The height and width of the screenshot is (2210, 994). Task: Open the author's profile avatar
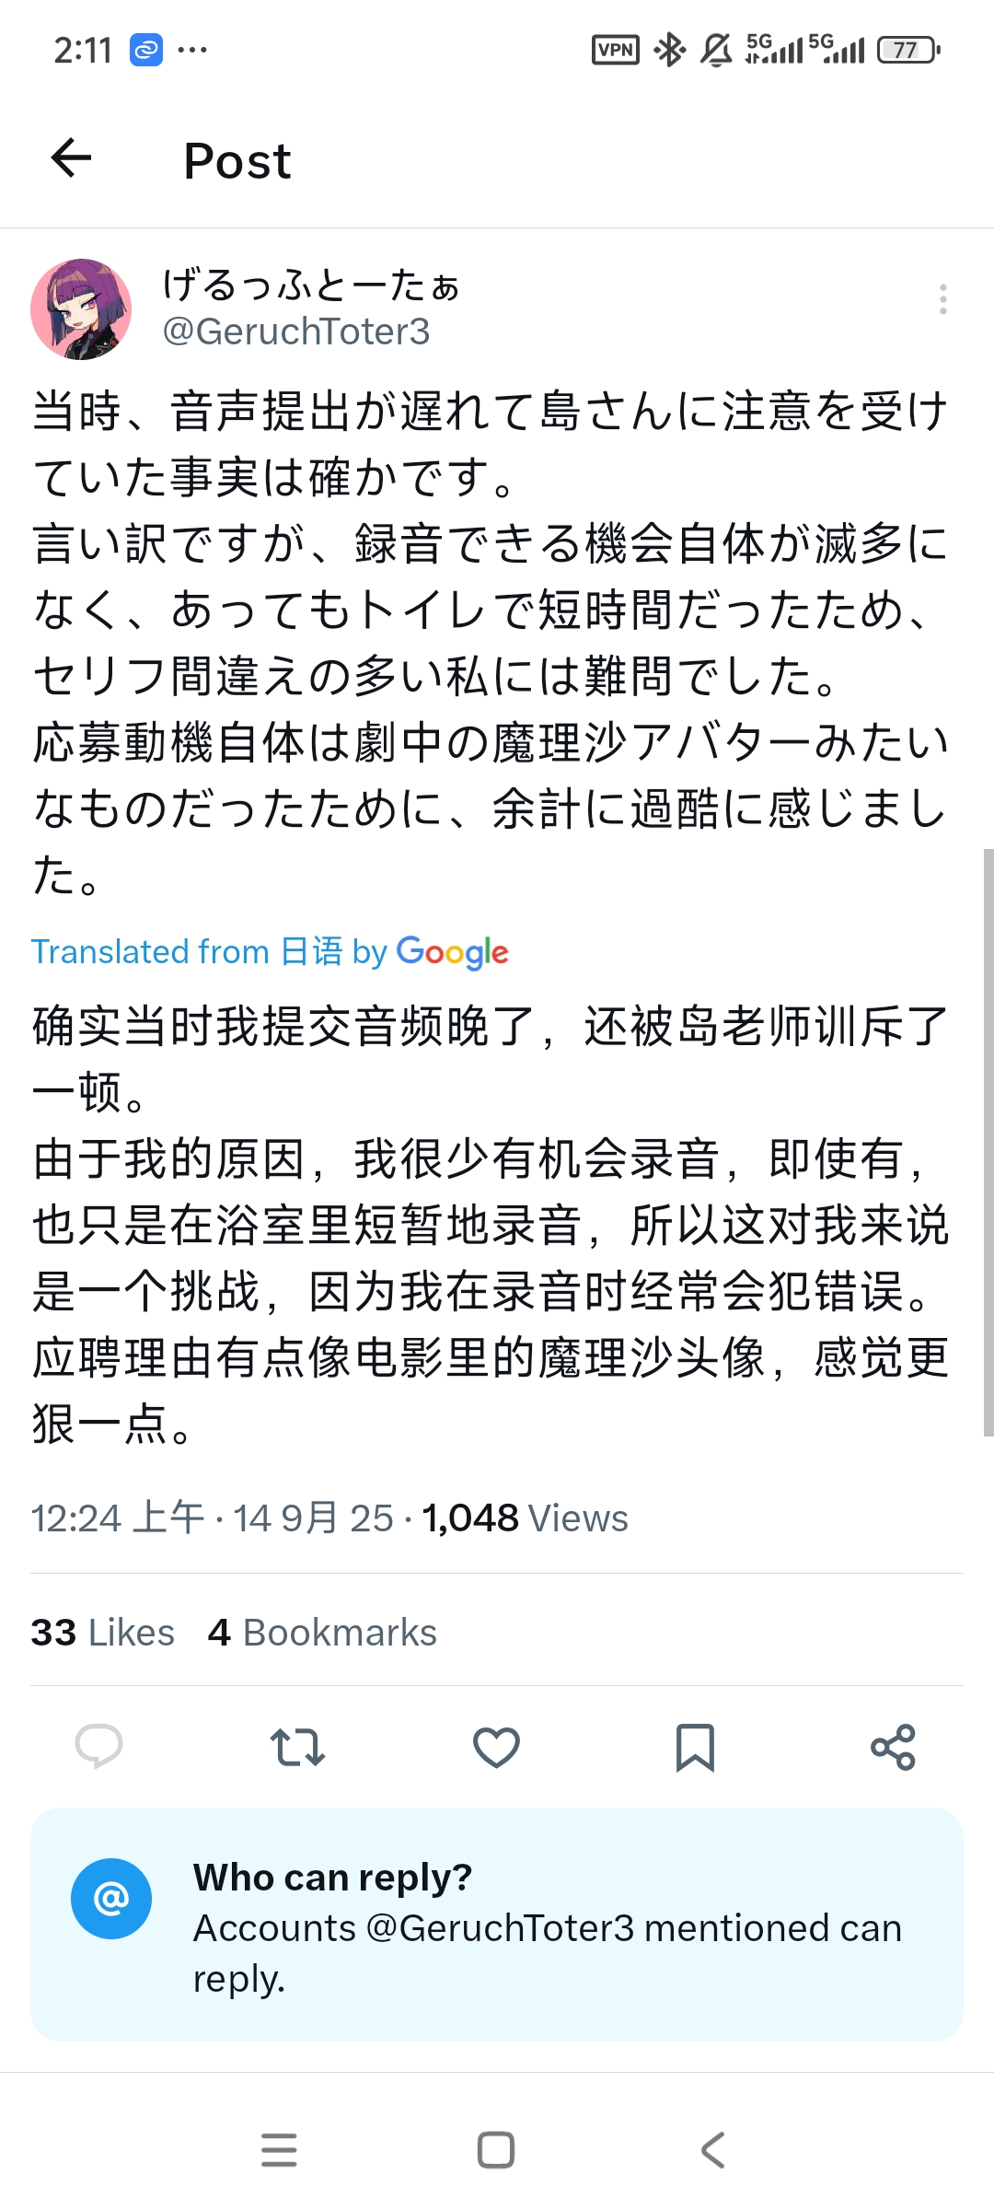pos(81,309)
